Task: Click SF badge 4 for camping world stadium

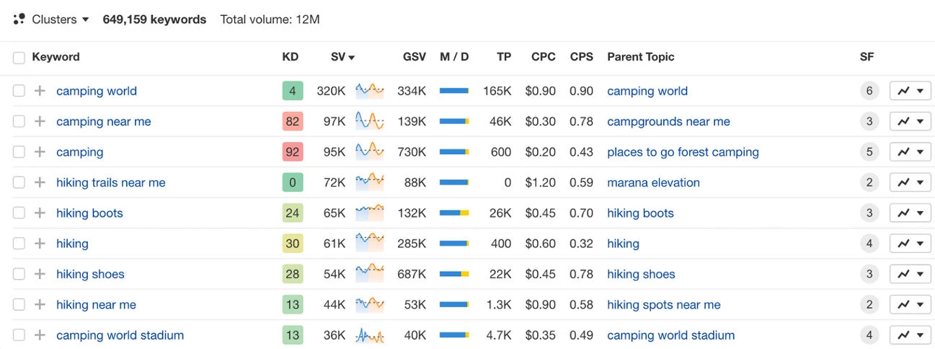Action: pos(869,335)
